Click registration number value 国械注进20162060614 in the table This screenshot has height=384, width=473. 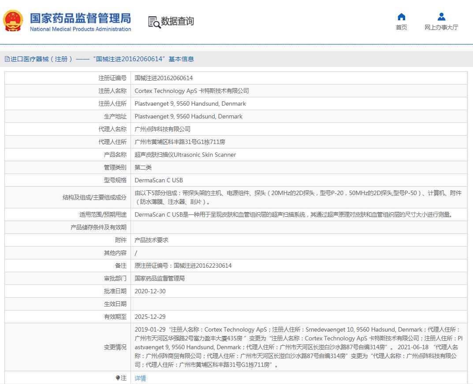pos(164,78)
